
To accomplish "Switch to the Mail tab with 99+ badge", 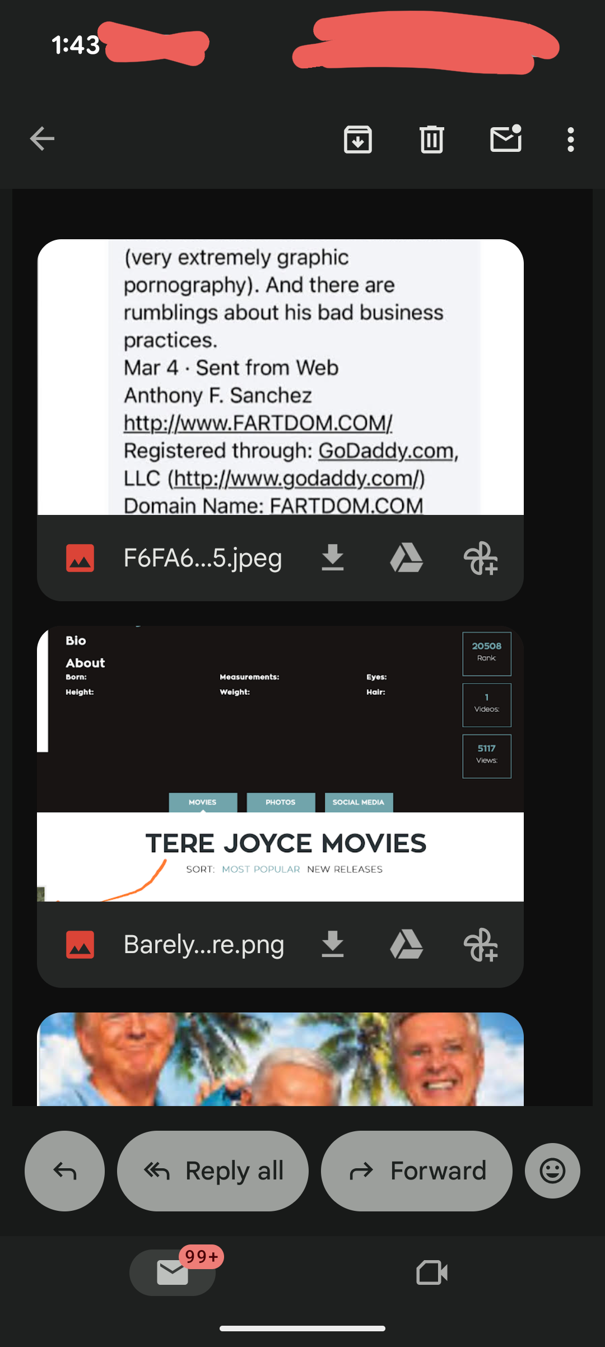I will point(173,1272).
